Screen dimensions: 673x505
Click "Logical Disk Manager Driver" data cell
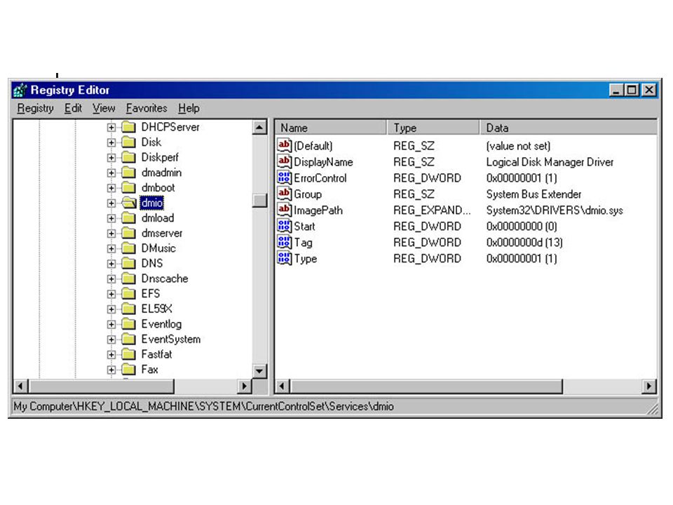[x=550, y=162]
